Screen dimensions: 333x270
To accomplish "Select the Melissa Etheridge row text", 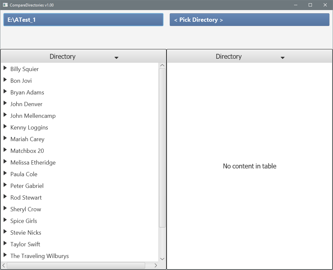I will point(33,163).
